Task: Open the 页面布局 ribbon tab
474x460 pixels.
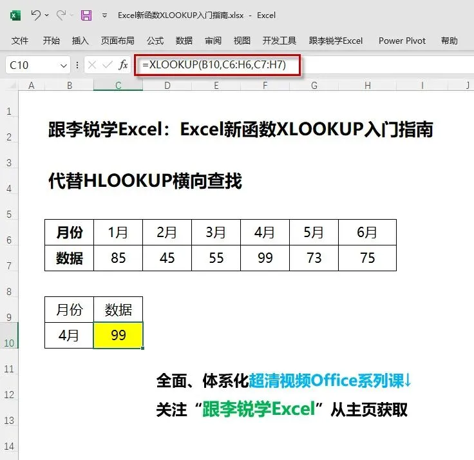Action: coord(118,41)
